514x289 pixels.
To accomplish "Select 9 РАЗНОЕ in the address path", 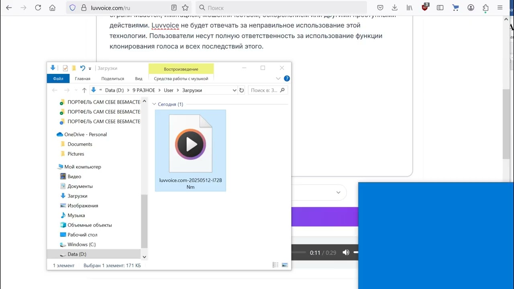I will [144, 90].
